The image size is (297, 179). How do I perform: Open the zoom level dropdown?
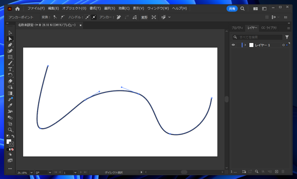32,173
